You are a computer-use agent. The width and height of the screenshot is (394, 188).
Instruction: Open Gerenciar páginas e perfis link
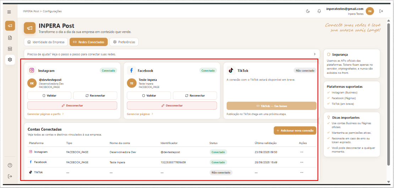[45, 114]
